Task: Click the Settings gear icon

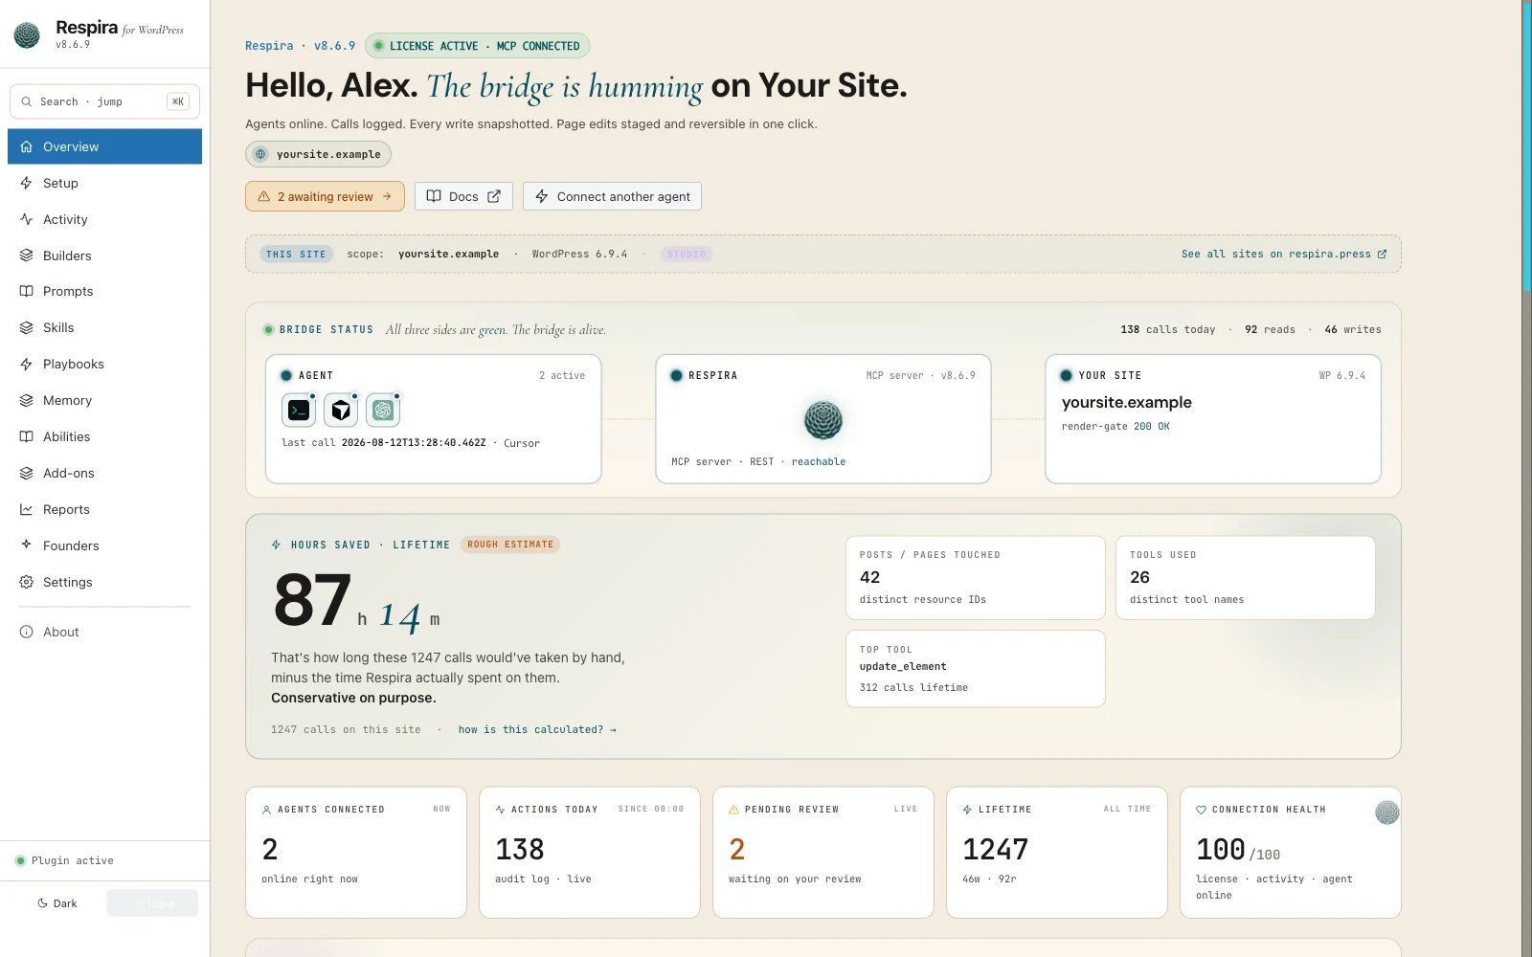Action: (x=27, y=582)
